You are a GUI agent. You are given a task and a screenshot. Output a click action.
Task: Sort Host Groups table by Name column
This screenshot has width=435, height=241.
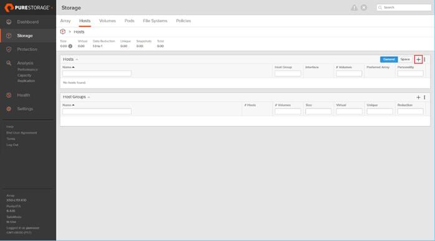tap(69, 105)
